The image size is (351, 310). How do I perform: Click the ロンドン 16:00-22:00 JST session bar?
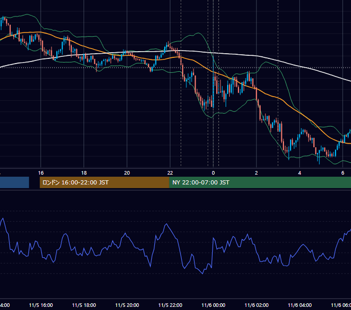pyautogui.click(x=104, y=182)
